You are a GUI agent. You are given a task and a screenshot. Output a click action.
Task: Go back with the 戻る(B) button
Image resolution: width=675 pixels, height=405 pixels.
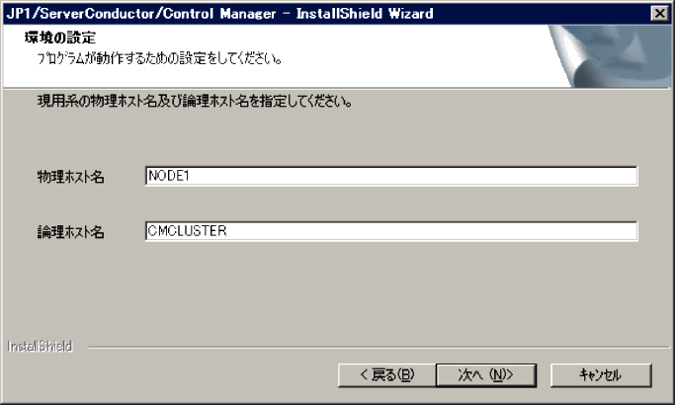(387, 375)
